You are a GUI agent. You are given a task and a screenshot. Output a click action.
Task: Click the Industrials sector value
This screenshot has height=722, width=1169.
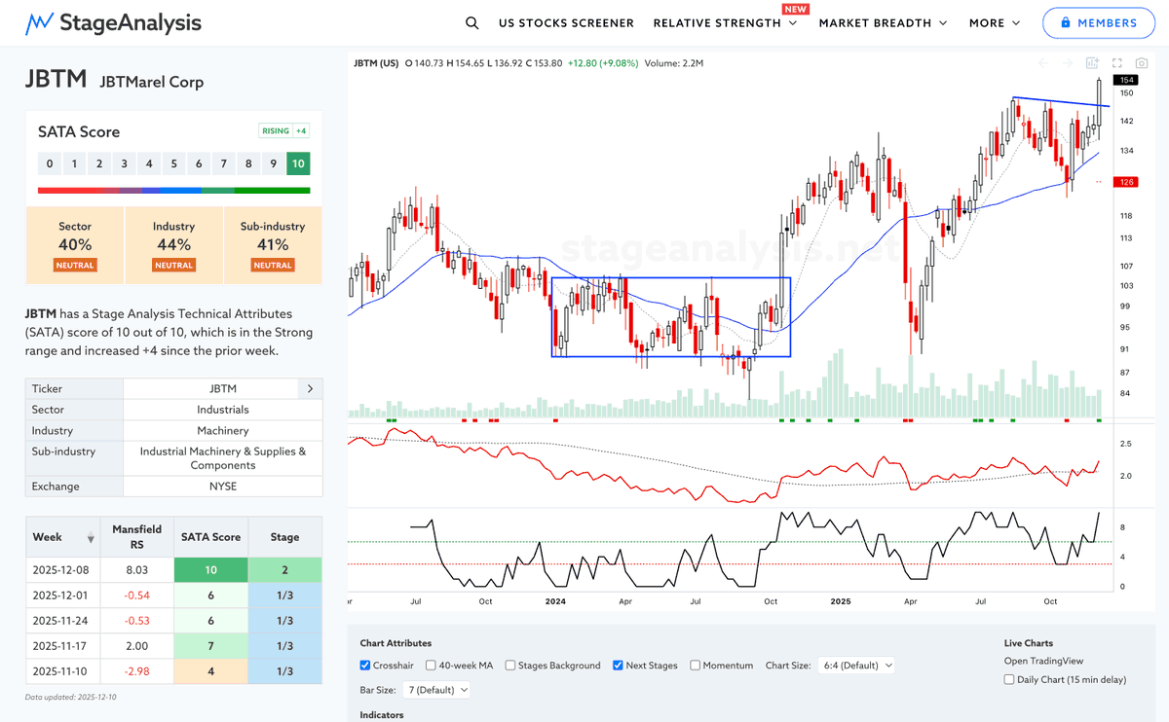pos(223,410)
